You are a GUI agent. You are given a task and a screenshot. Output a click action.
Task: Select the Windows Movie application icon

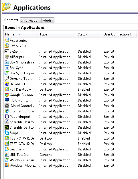[7, 165]
